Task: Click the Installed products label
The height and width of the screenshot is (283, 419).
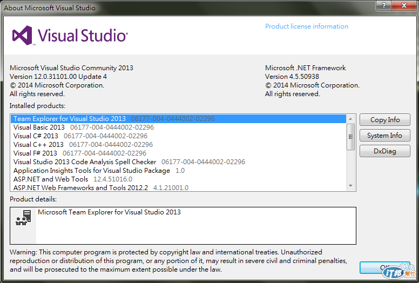Action: (x=37, y=106)
